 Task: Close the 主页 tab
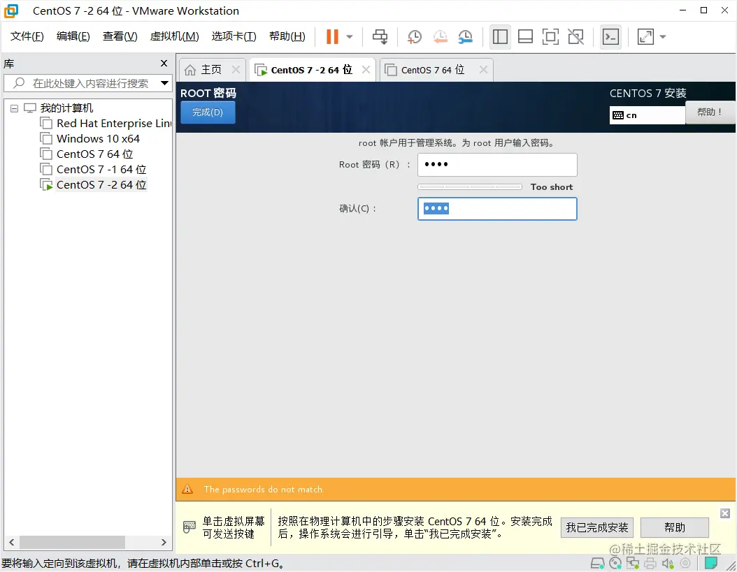coord(236,70)
